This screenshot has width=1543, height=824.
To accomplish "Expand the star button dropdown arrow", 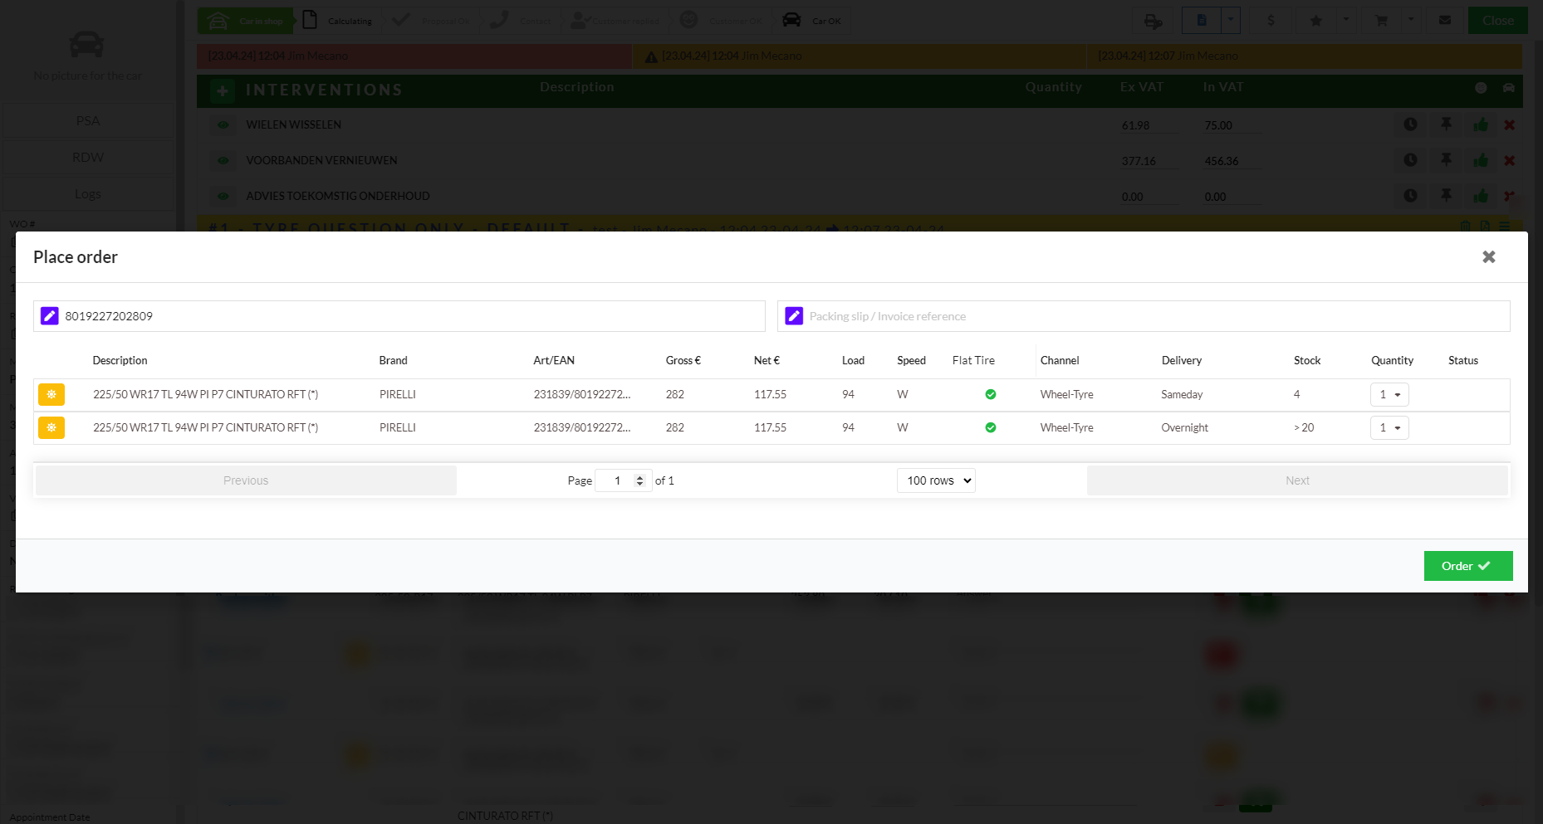I will point(1346,21).
